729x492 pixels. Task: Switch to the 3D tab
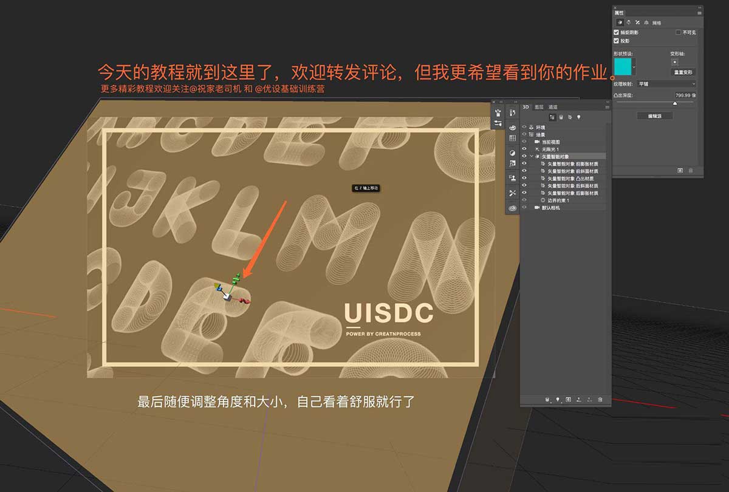coord(526,107)
